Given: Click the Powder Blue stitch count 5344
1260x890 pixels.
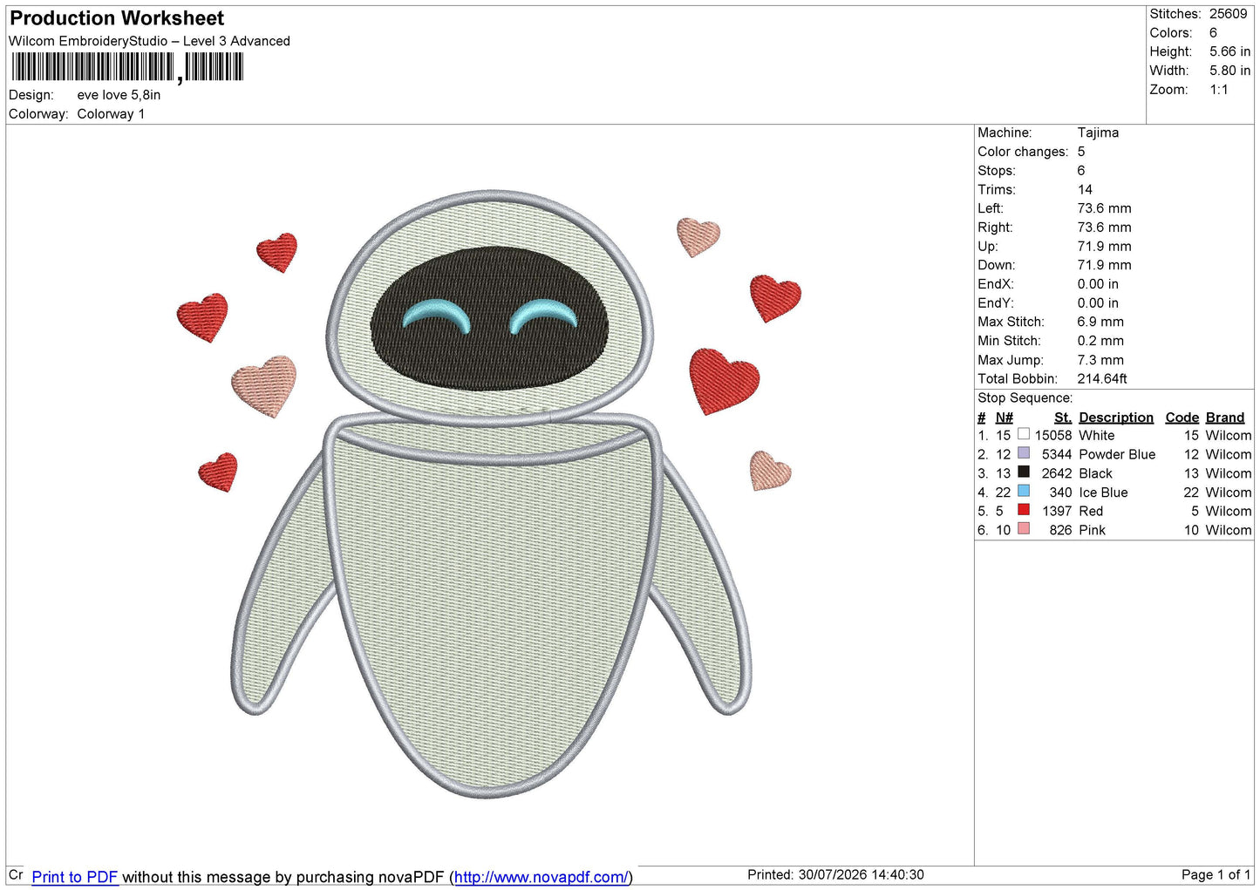Looking at the screenshot, I should [x=1056, y=454].
